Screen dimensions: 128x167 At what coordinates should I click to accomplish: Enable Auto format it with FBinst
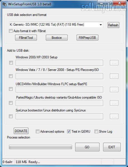pos(11,31)
